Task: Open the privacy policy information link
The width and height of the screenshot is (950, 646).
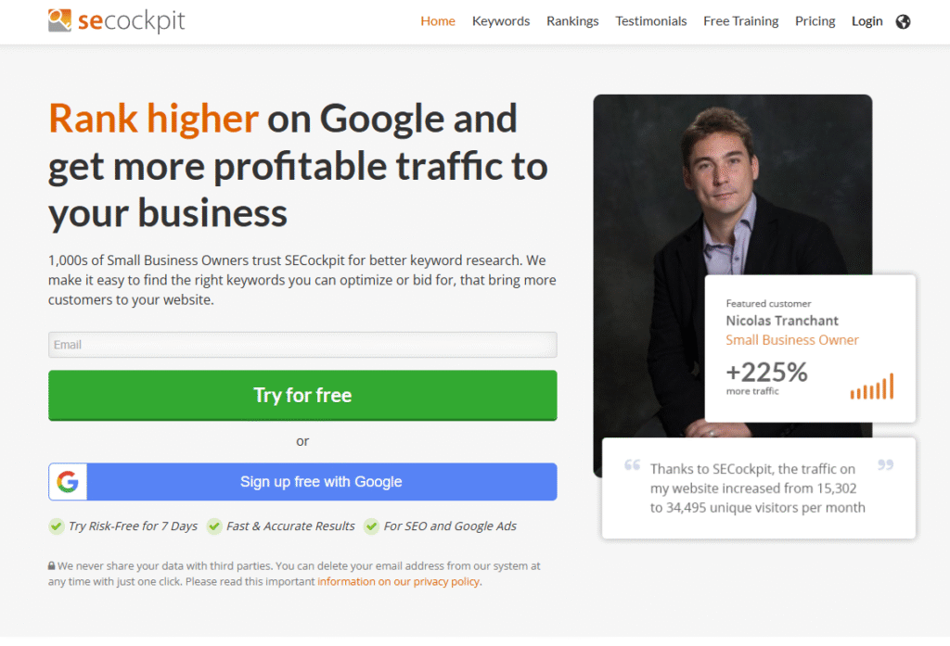Action: 399,582
